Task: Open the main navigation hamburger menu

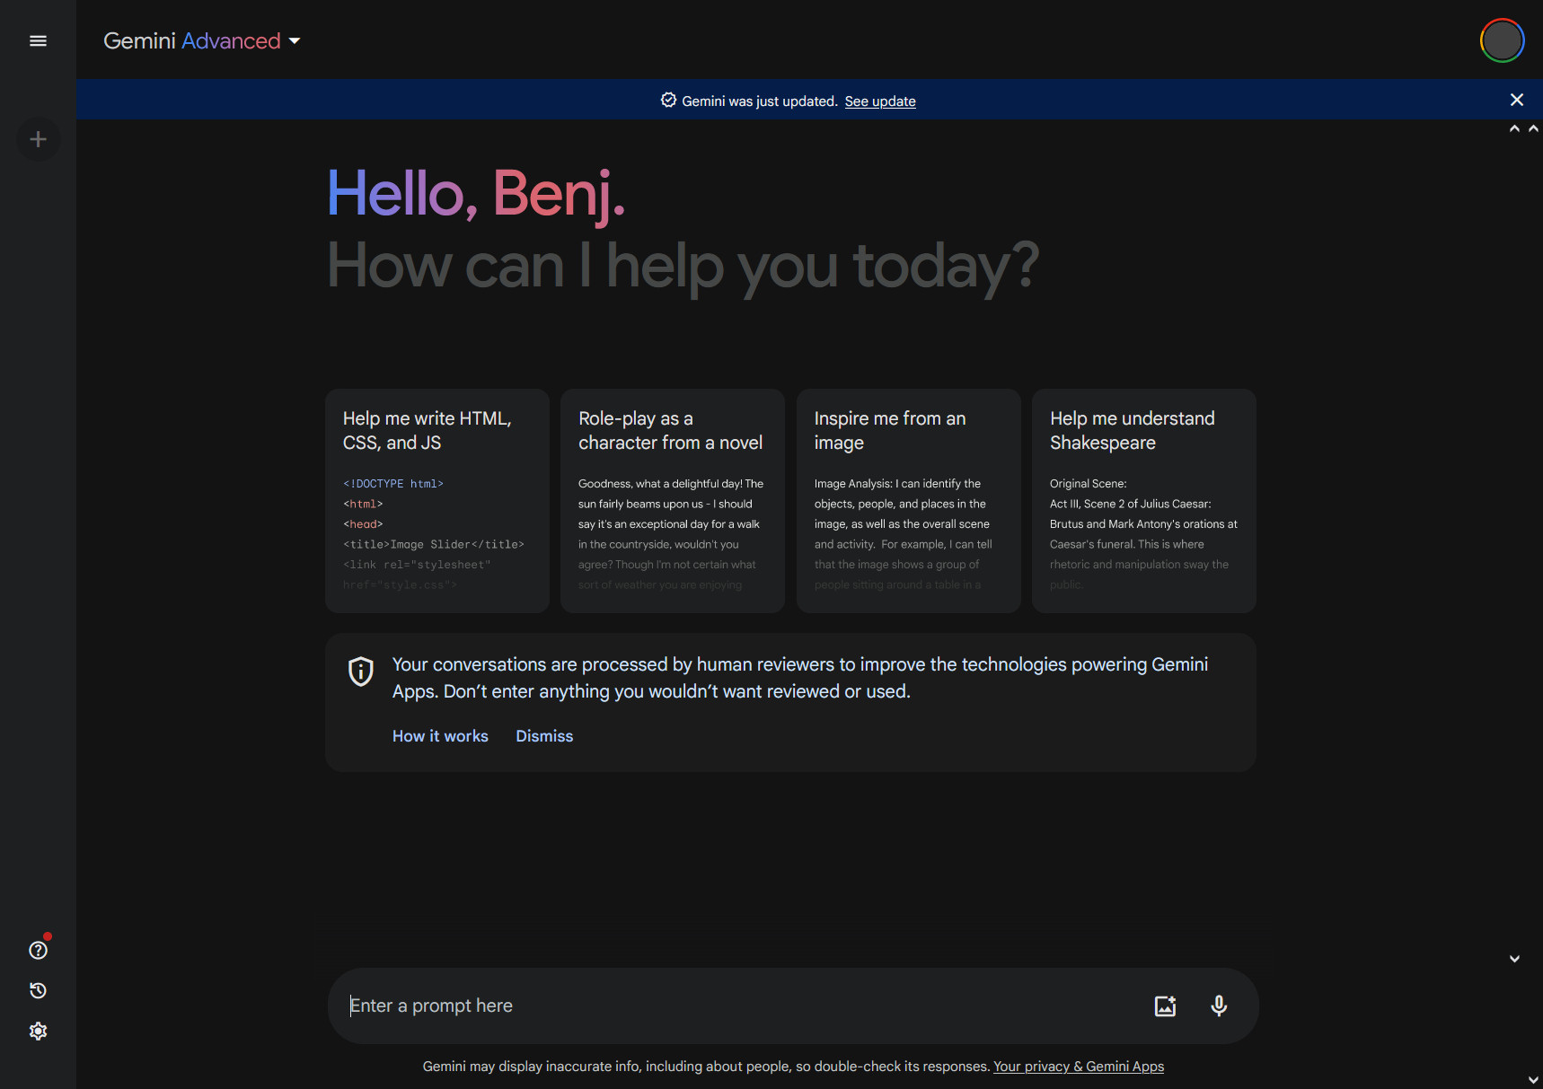Action: pos(38,40)
